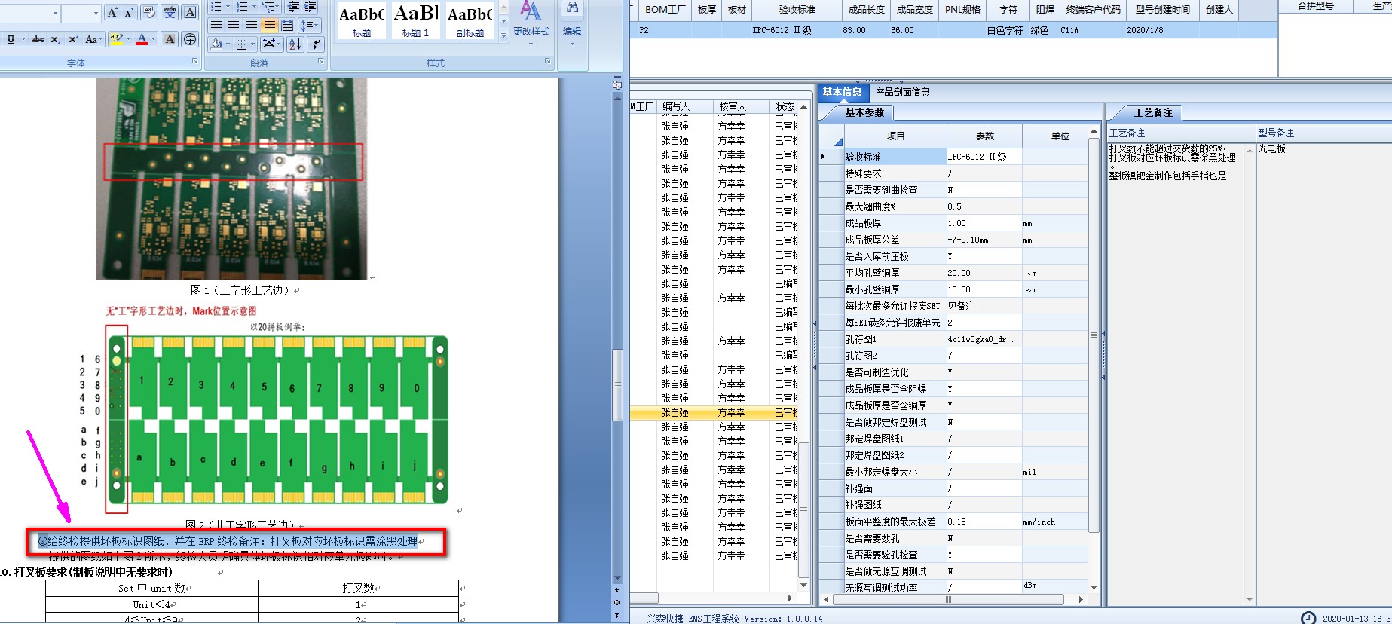1392x624 pixels.
Task: Switch to the 基本信息 tab
Action: coord(842,92)
